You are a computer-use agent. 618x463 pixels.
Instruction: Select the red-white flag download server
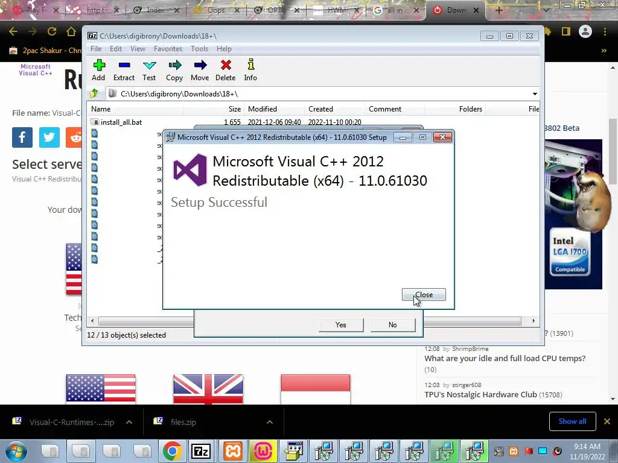coord(315,389)
